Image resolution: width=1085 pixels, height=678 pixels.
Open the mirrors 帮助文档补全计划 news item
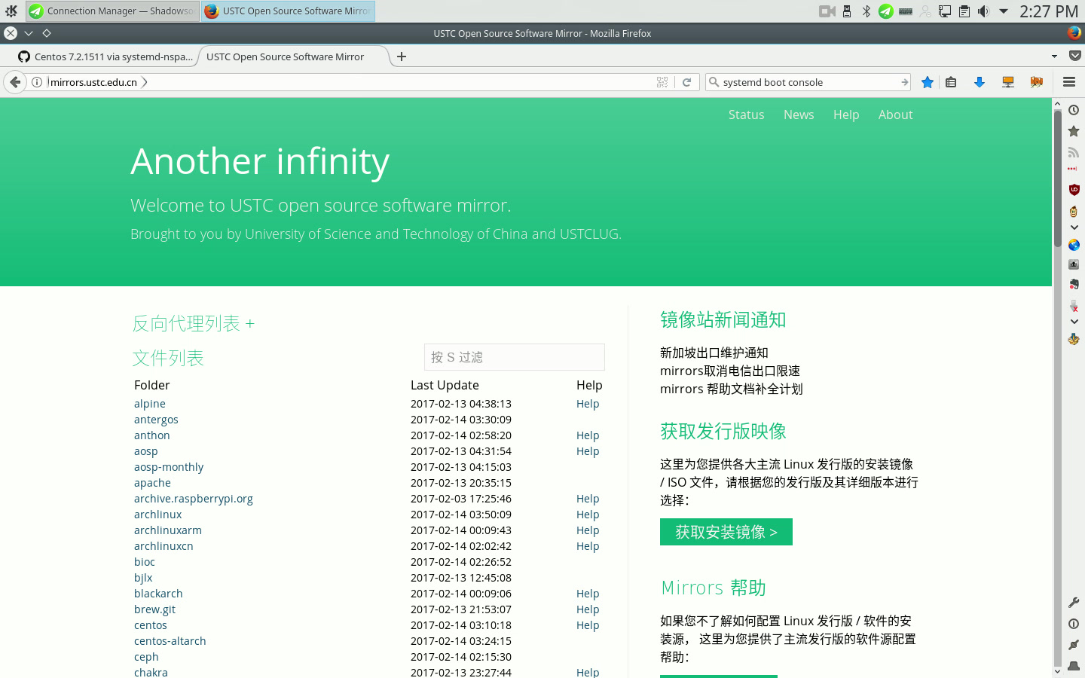point(732,389)
